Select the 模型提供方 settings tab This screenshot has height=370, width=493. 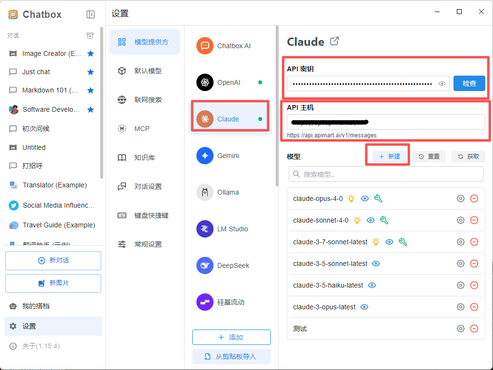coord(145,42)
